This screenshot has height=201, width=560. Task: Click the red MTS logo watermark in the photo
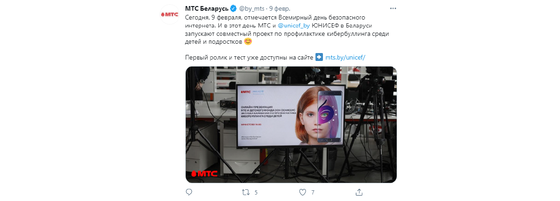(204, 174)
